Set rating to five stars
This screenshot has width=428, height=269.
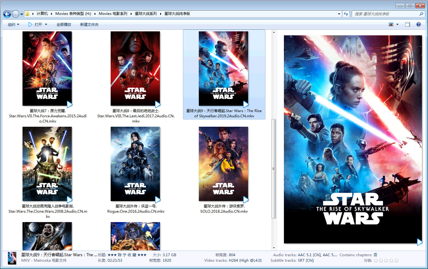[x=396, y=260]
